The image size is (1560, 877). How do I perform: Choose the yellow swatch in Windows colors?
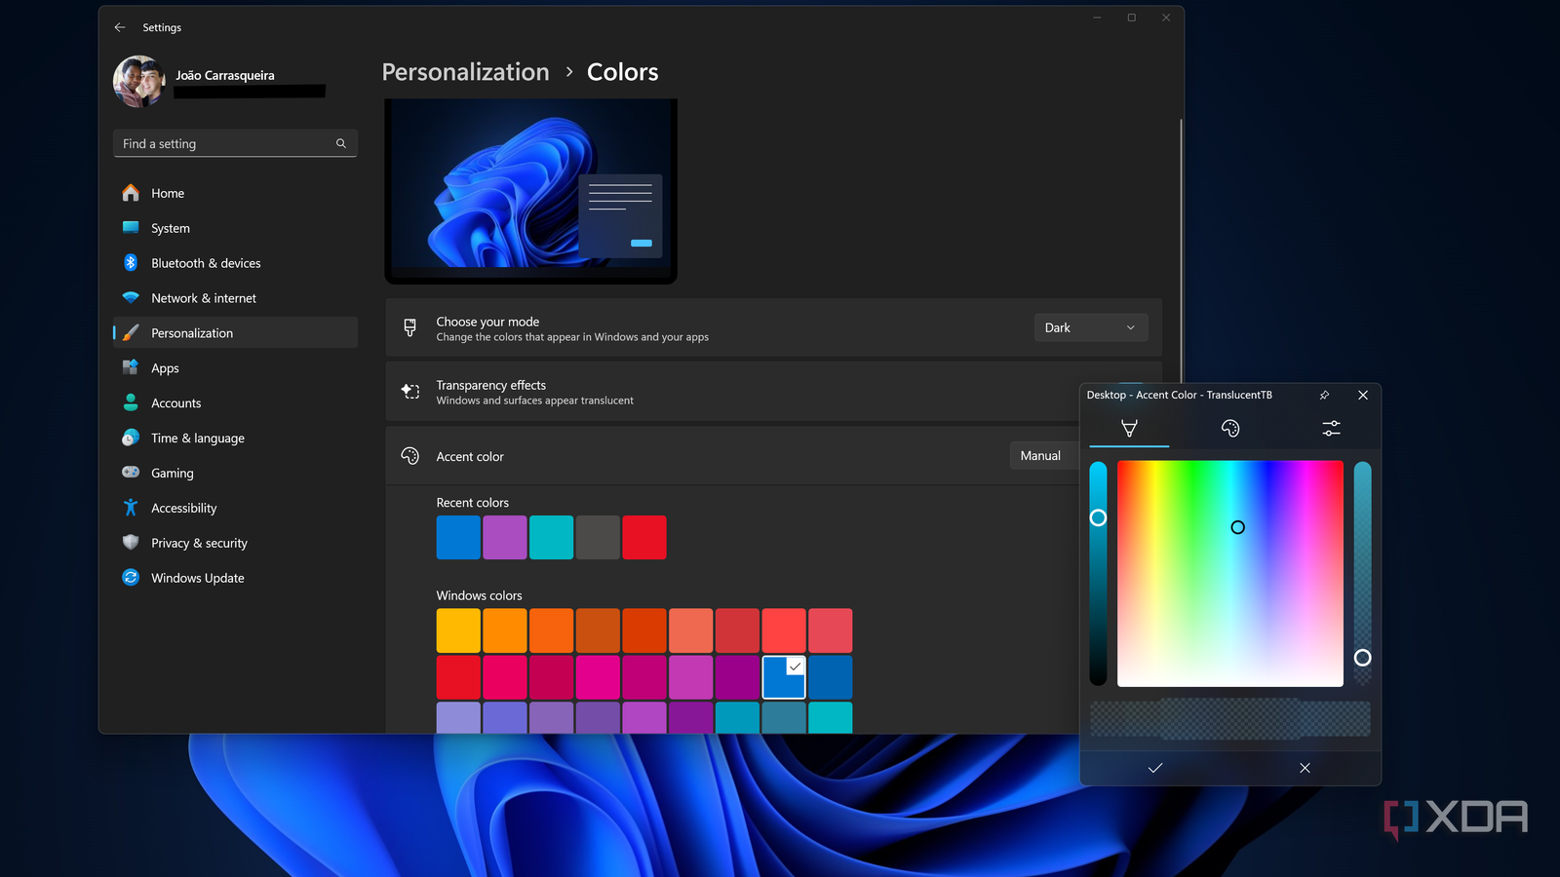(458, 630)
